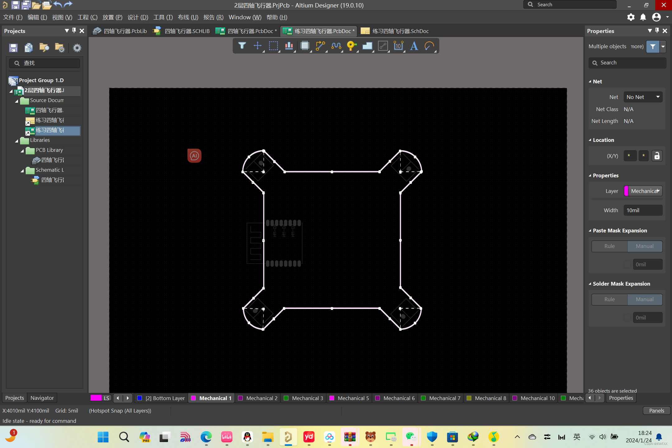
Task: Click the Width input field showing 10mil
Action: click(642, 210)
